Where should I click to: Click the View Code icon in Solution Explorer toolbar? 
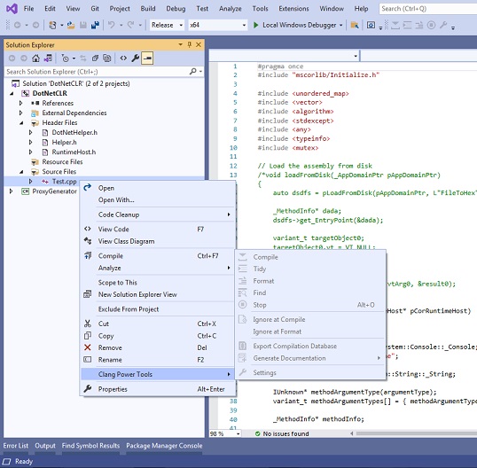coord(123,58)
